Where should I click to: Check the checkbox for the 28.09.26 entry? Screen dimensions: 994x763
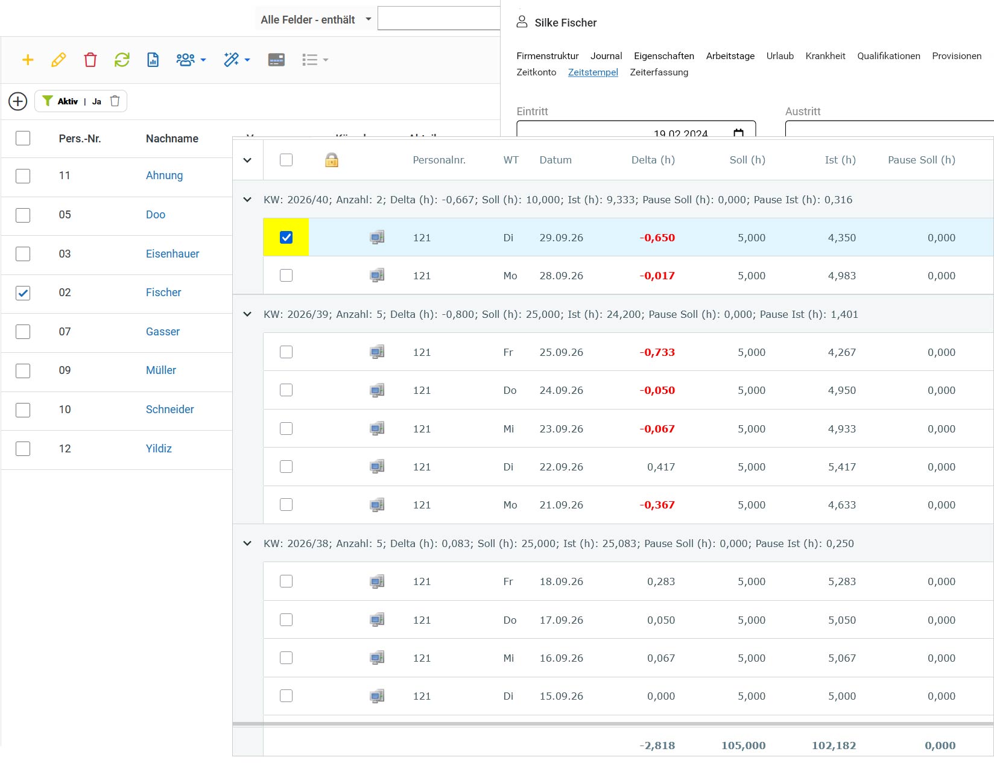(x=286, y=276)
